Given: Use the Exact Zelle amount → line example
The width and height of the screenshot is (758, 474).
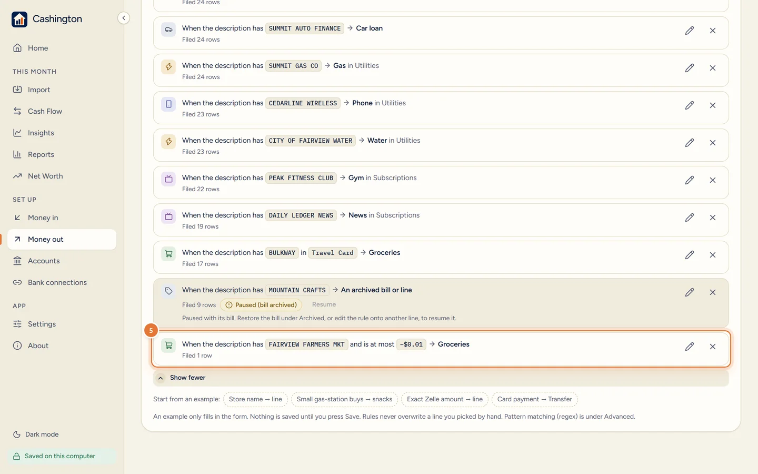Looking at the screenshot, I should click(445, 399).
